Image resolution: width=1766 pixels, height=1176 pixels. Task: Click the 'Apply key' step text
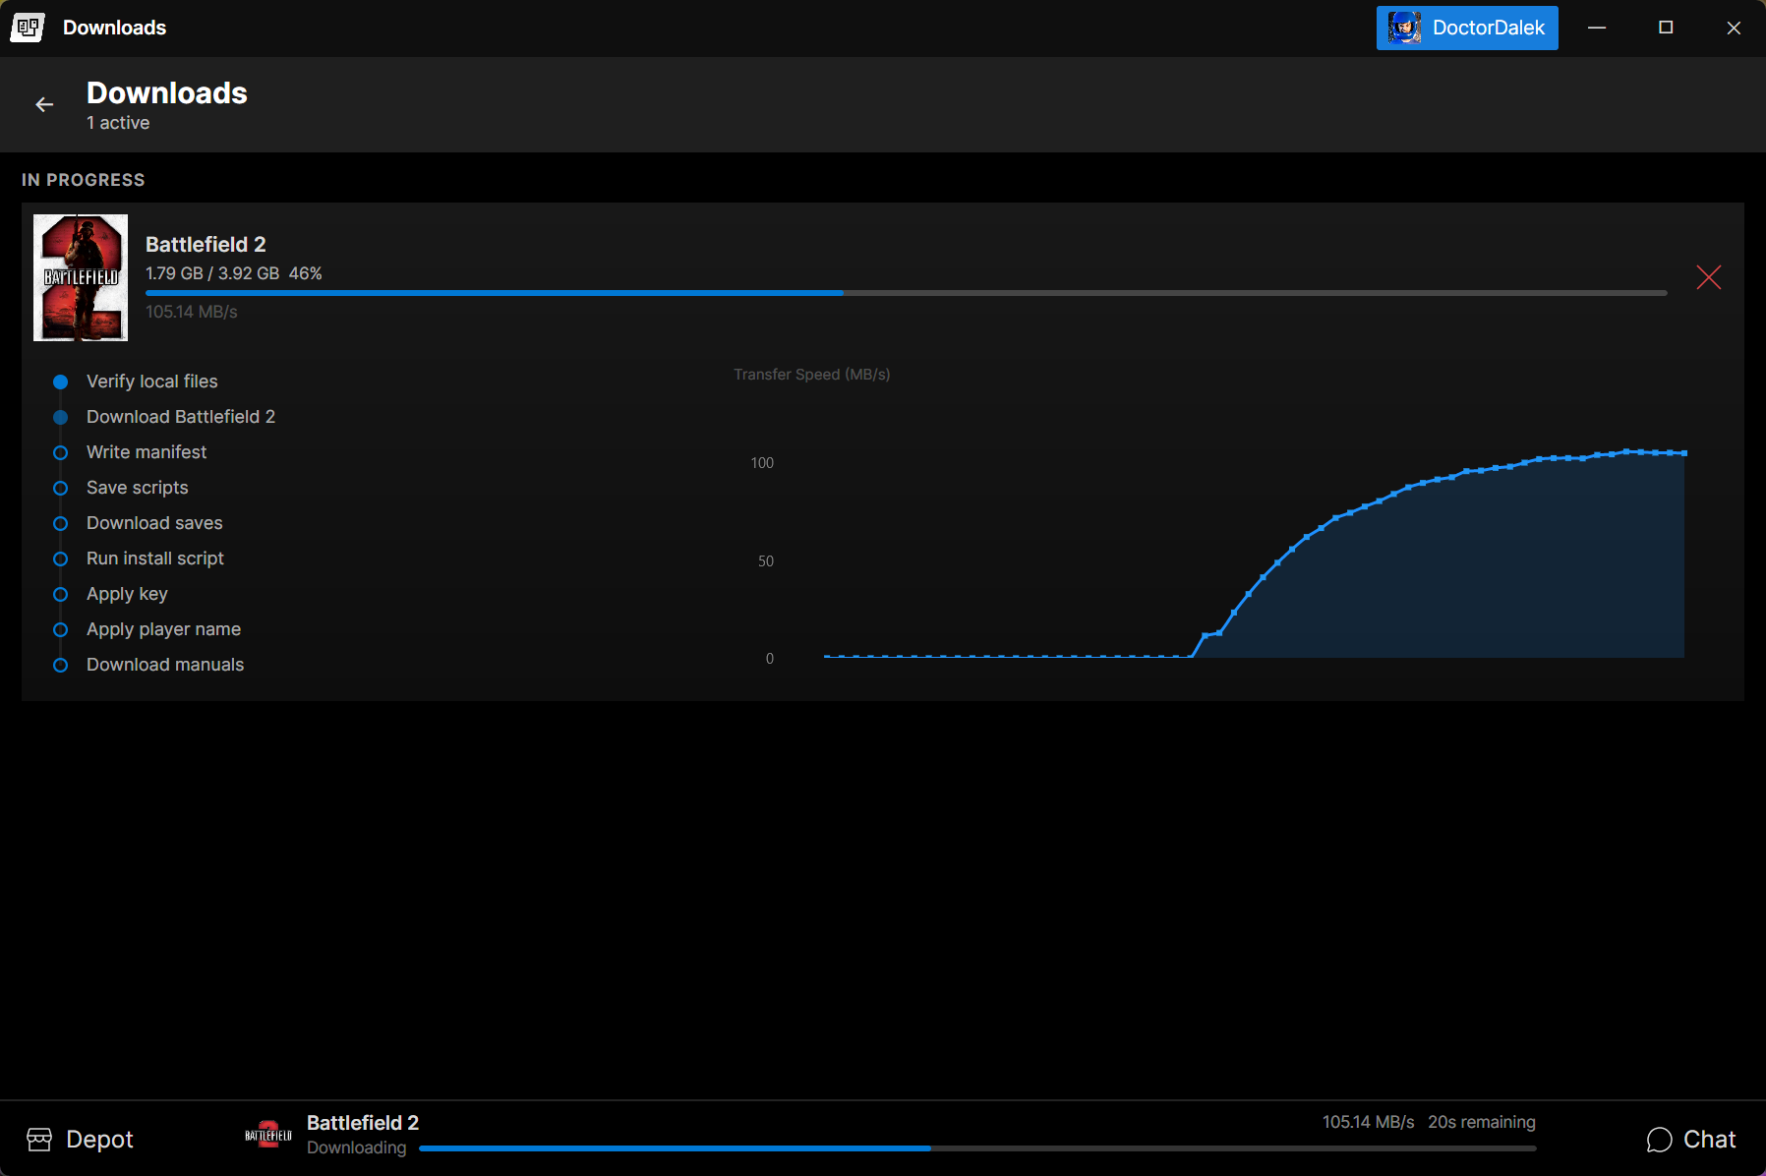tap(127, 594)
